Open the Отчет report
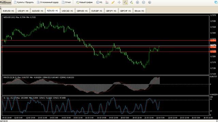Screen dimensions: 218x122 click(x=66, y=2)
